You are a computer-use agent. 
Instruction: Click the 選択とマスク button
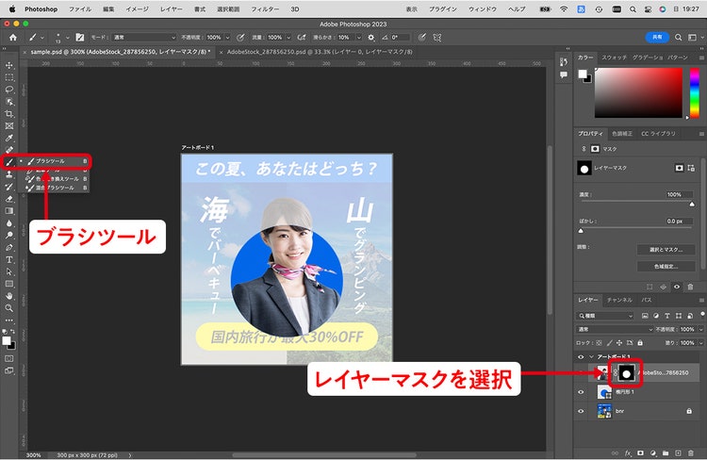[666, 250]
